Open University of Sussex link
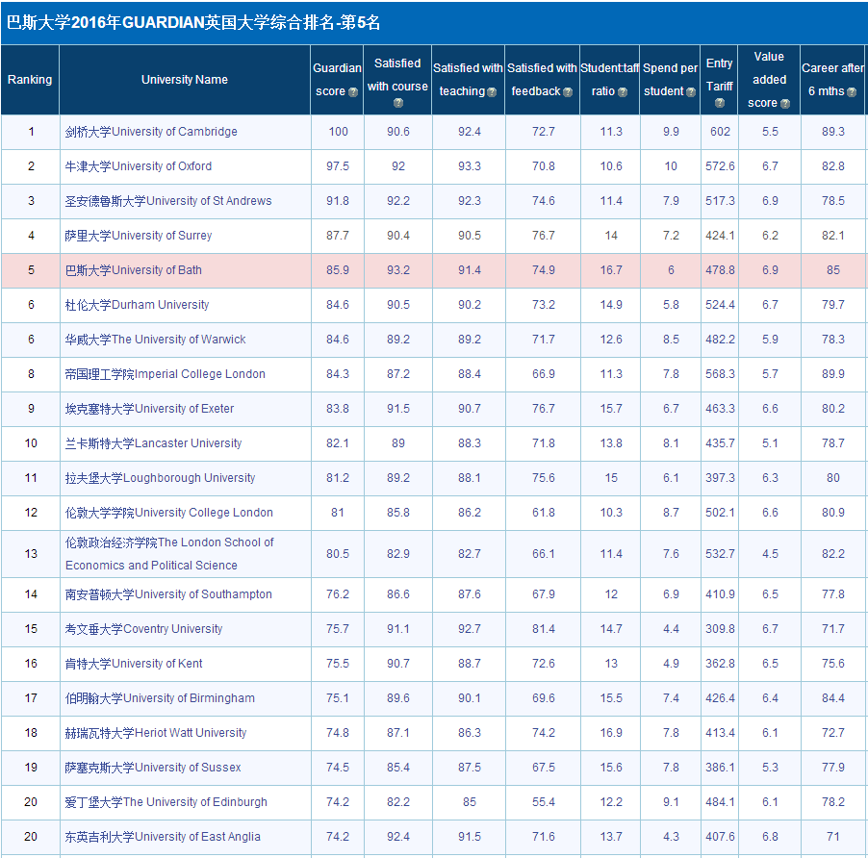Screen dimensions: 868x858 (153, 768)
